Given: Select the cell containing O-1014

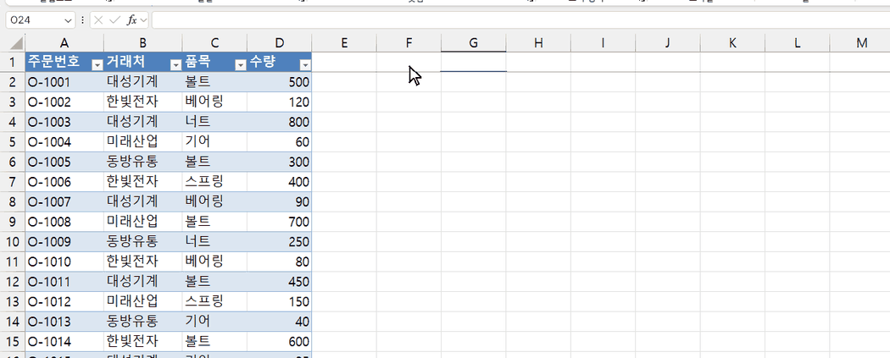Looking at the screenshot, I should point(64,341).
